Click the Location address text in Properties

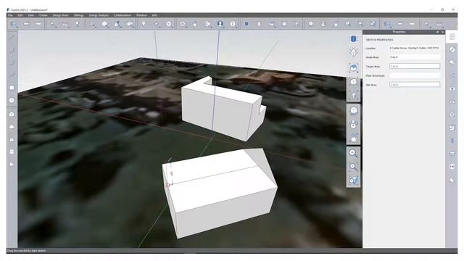414,48
